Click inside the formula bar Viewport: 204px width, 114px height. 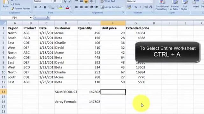[127, 18]
